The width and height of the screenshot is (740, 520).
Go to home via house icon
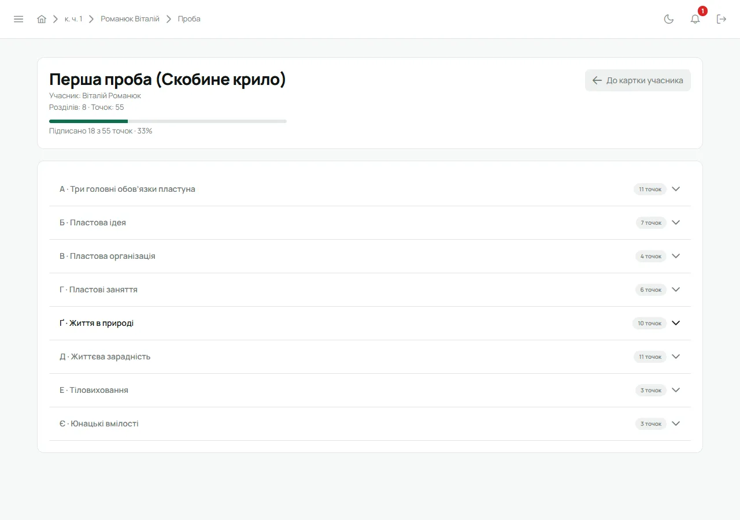42,19
